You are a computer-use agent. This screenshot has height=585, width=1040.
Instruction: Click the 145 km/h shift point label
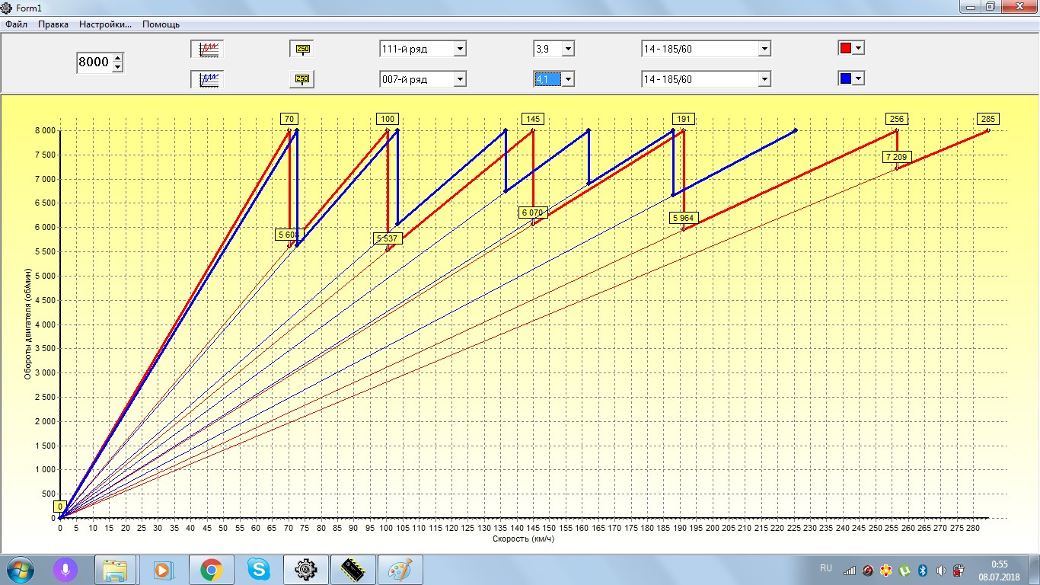[532, 119]
